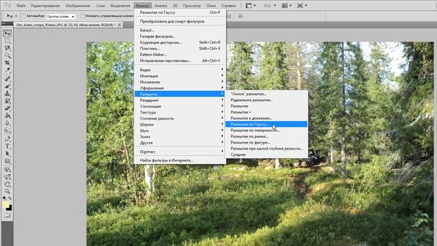
Task: Set the black background color swatch
Action: [10, 208]
